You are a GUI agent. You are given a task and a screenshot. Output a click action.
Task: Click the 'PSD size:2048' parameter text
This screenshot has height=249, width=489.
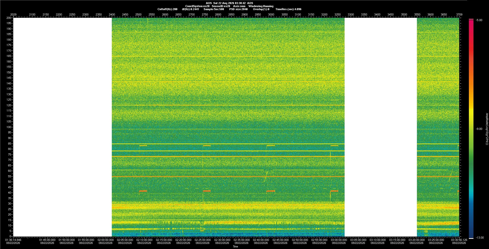[238, 9]
